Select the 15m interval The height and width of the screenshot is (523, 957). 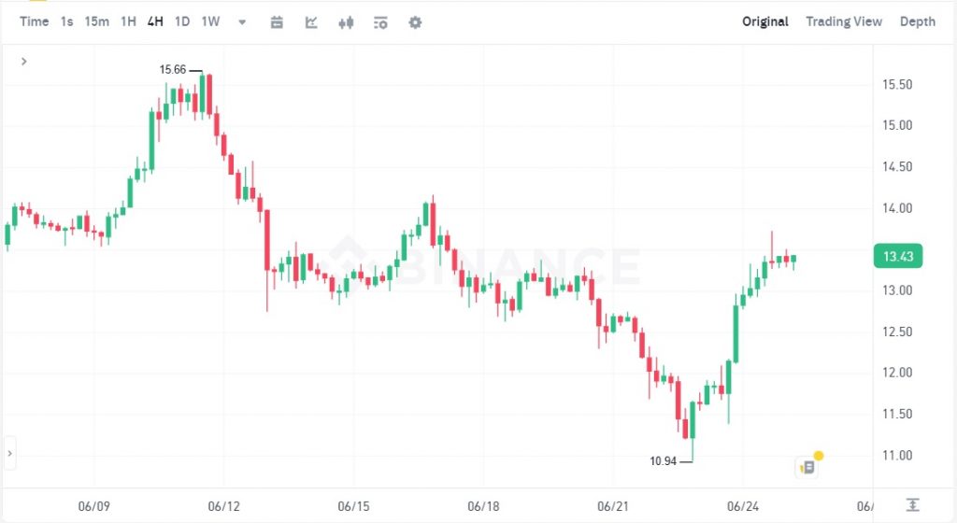tap(96, 21)
